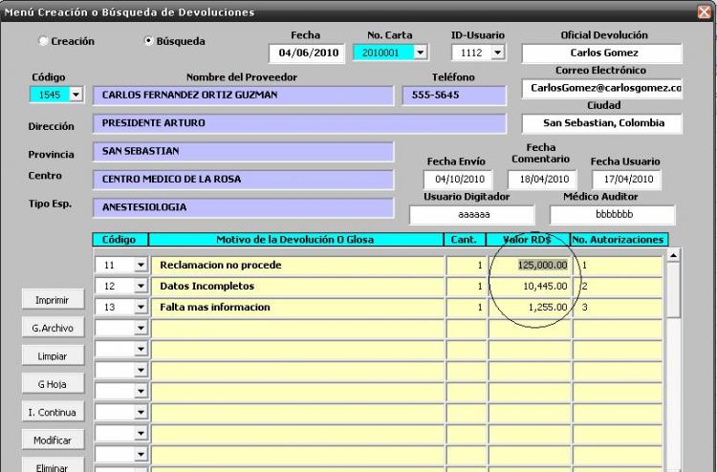Click the vertical scrollbar thumb

[673, 290]
